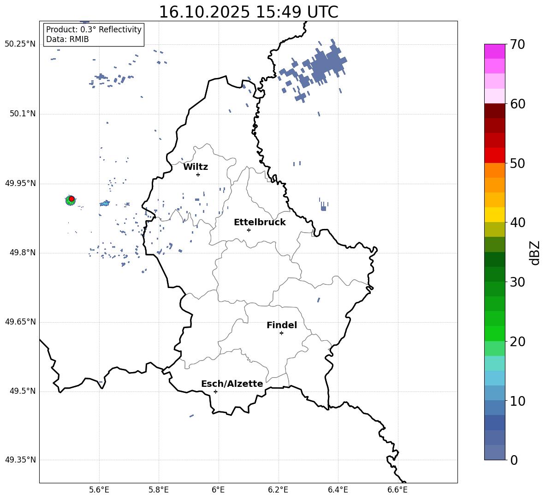Click the 50.25°N latitude label
The height and width of the screenshot is (499, 546).
[20, 44]
